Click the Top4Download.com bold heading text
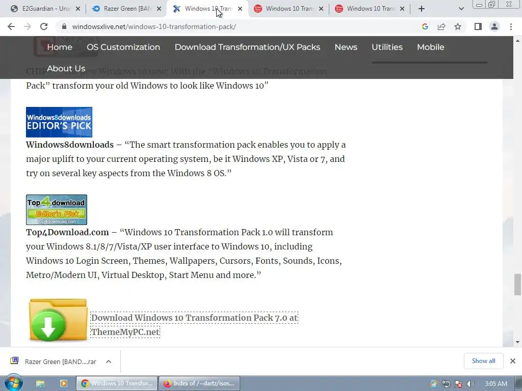Image resolution: width=522 pixels, height=391 pixels. [67, 232]
